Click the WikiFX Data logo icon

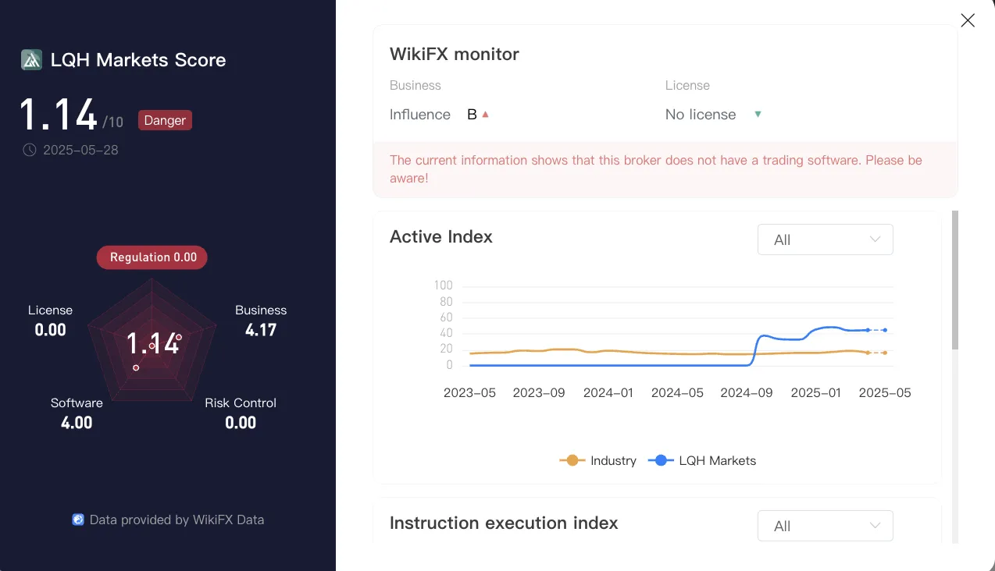coord(78,520)
